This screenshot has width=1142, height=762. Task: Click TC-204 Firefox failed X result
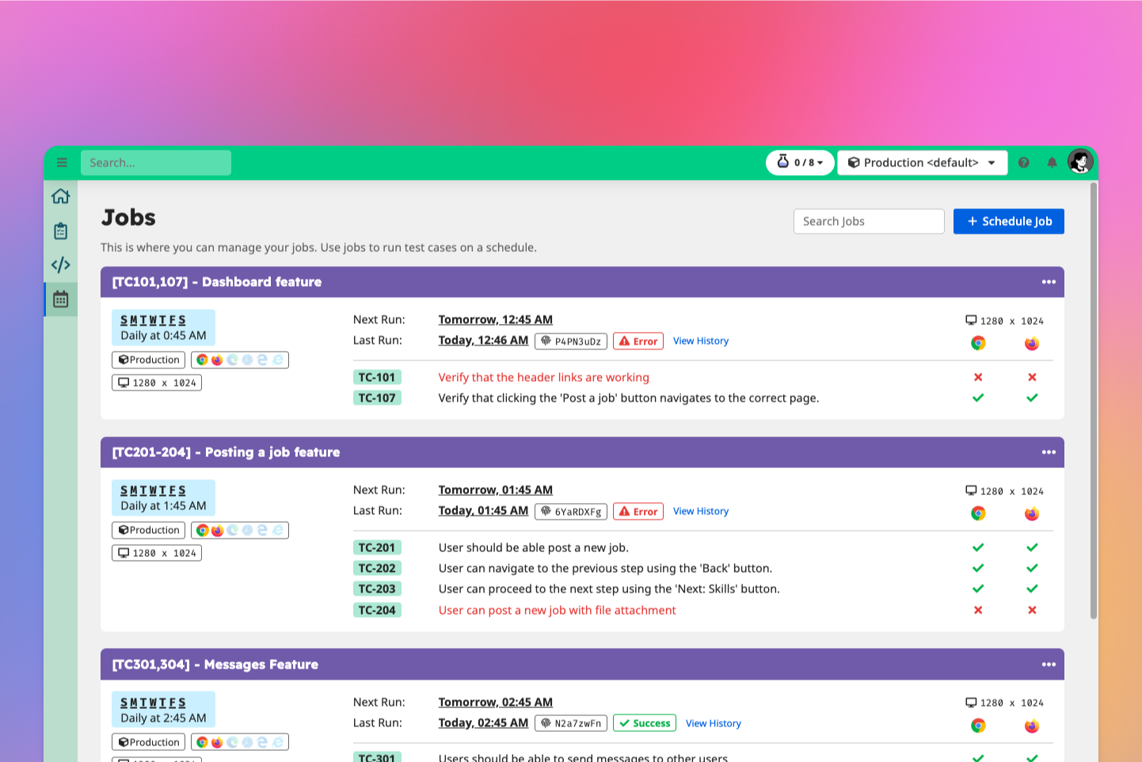[x=1032, y=610]
